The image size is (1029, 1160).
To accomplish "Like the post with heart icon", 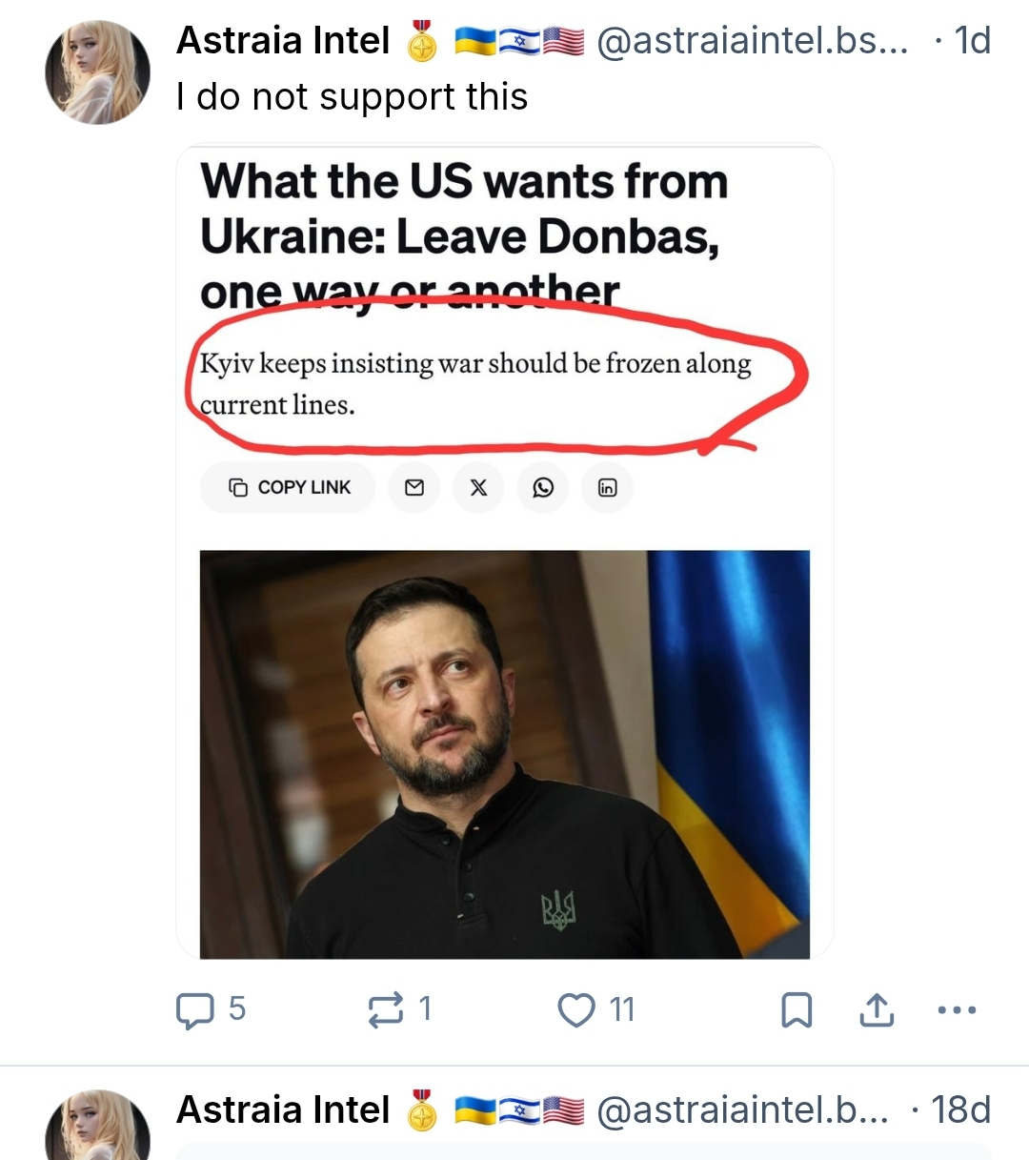I will pos(575,1010).
